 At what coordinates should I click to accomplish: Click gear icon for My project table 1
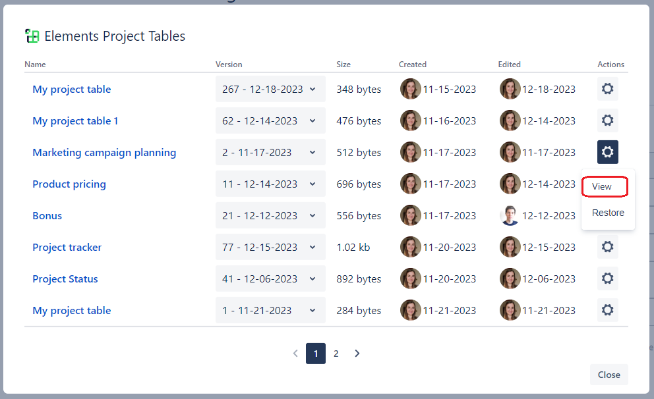[x=607, y=120]
